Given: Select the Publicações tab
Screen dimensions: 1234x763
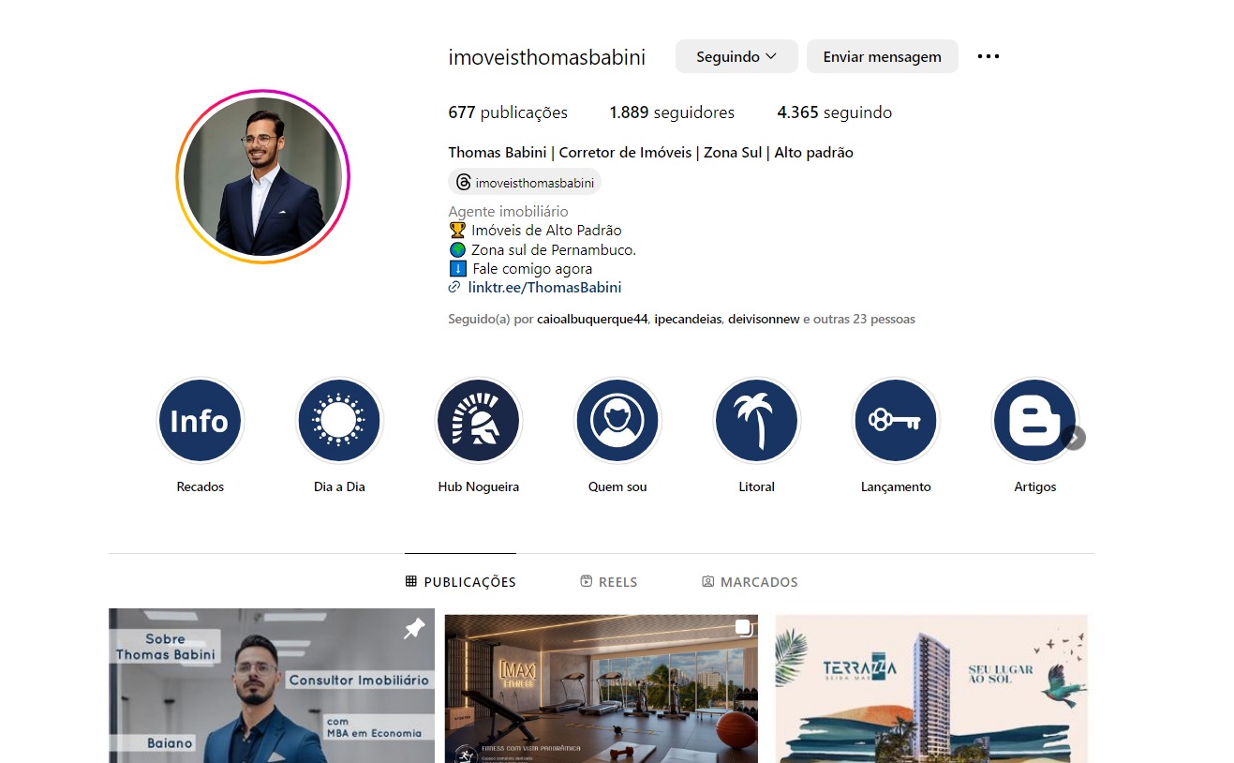Looking at the screenshot, I should [461, 582].
